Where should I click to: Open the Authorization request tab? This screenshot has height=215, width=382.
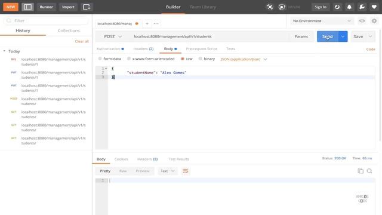click(x=110, y=49)
